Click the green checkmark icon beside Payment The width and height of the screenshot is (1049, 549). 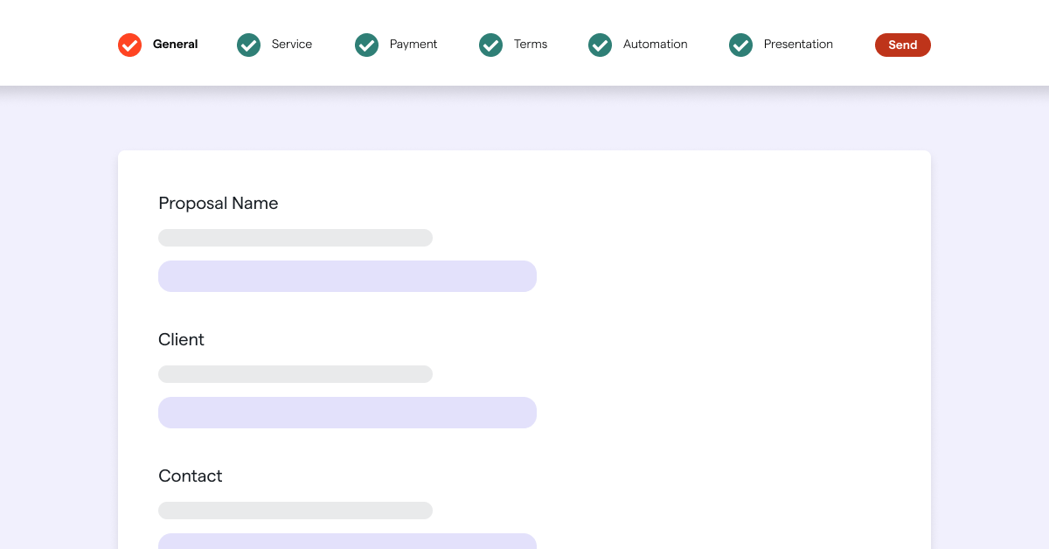pos(366,45)
